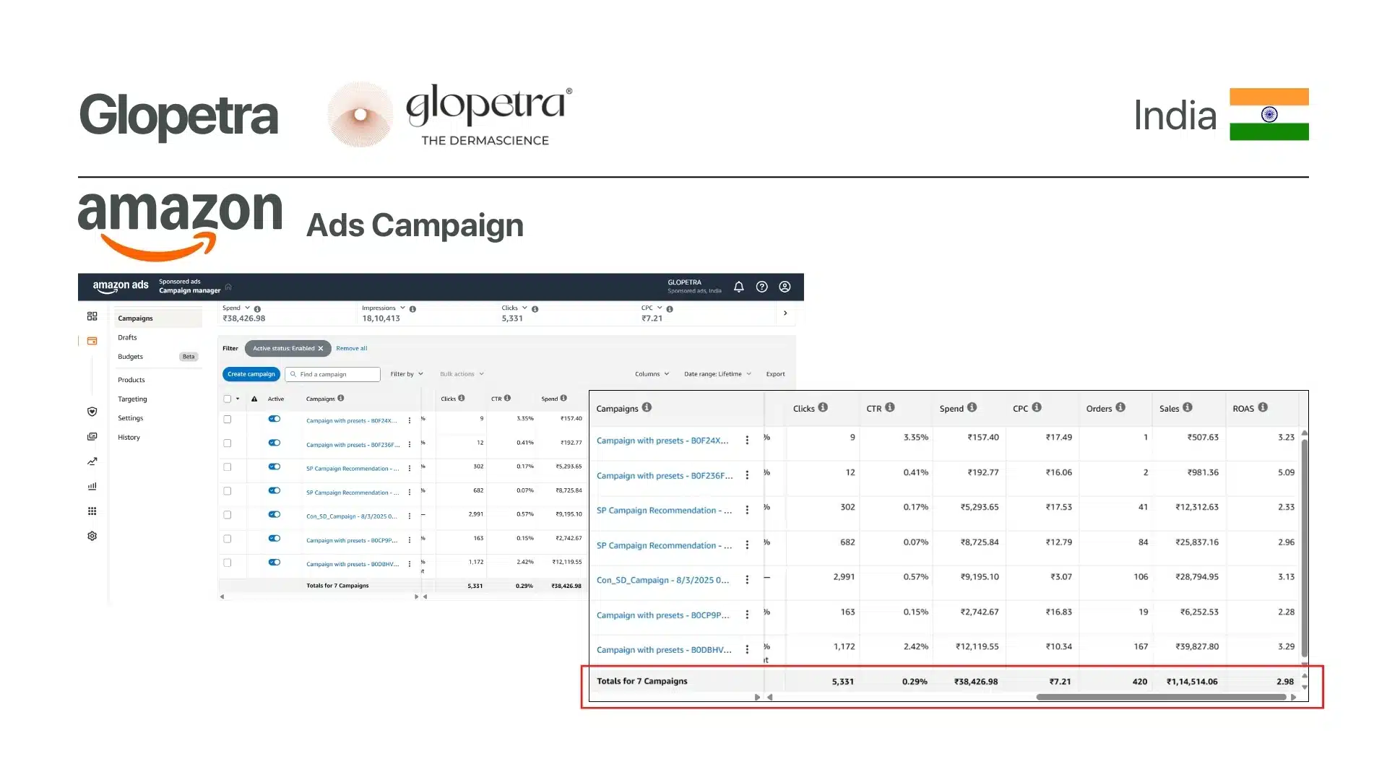Tick checkbox for Campaign with presets - B0F24X row
1387x780 pixels.
[228, 419]
